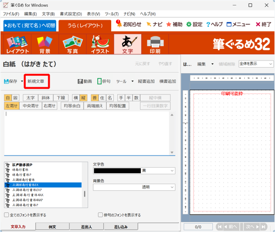Click the 名 name mode button
Screen dimensions: 275x232
pos(110,98)
